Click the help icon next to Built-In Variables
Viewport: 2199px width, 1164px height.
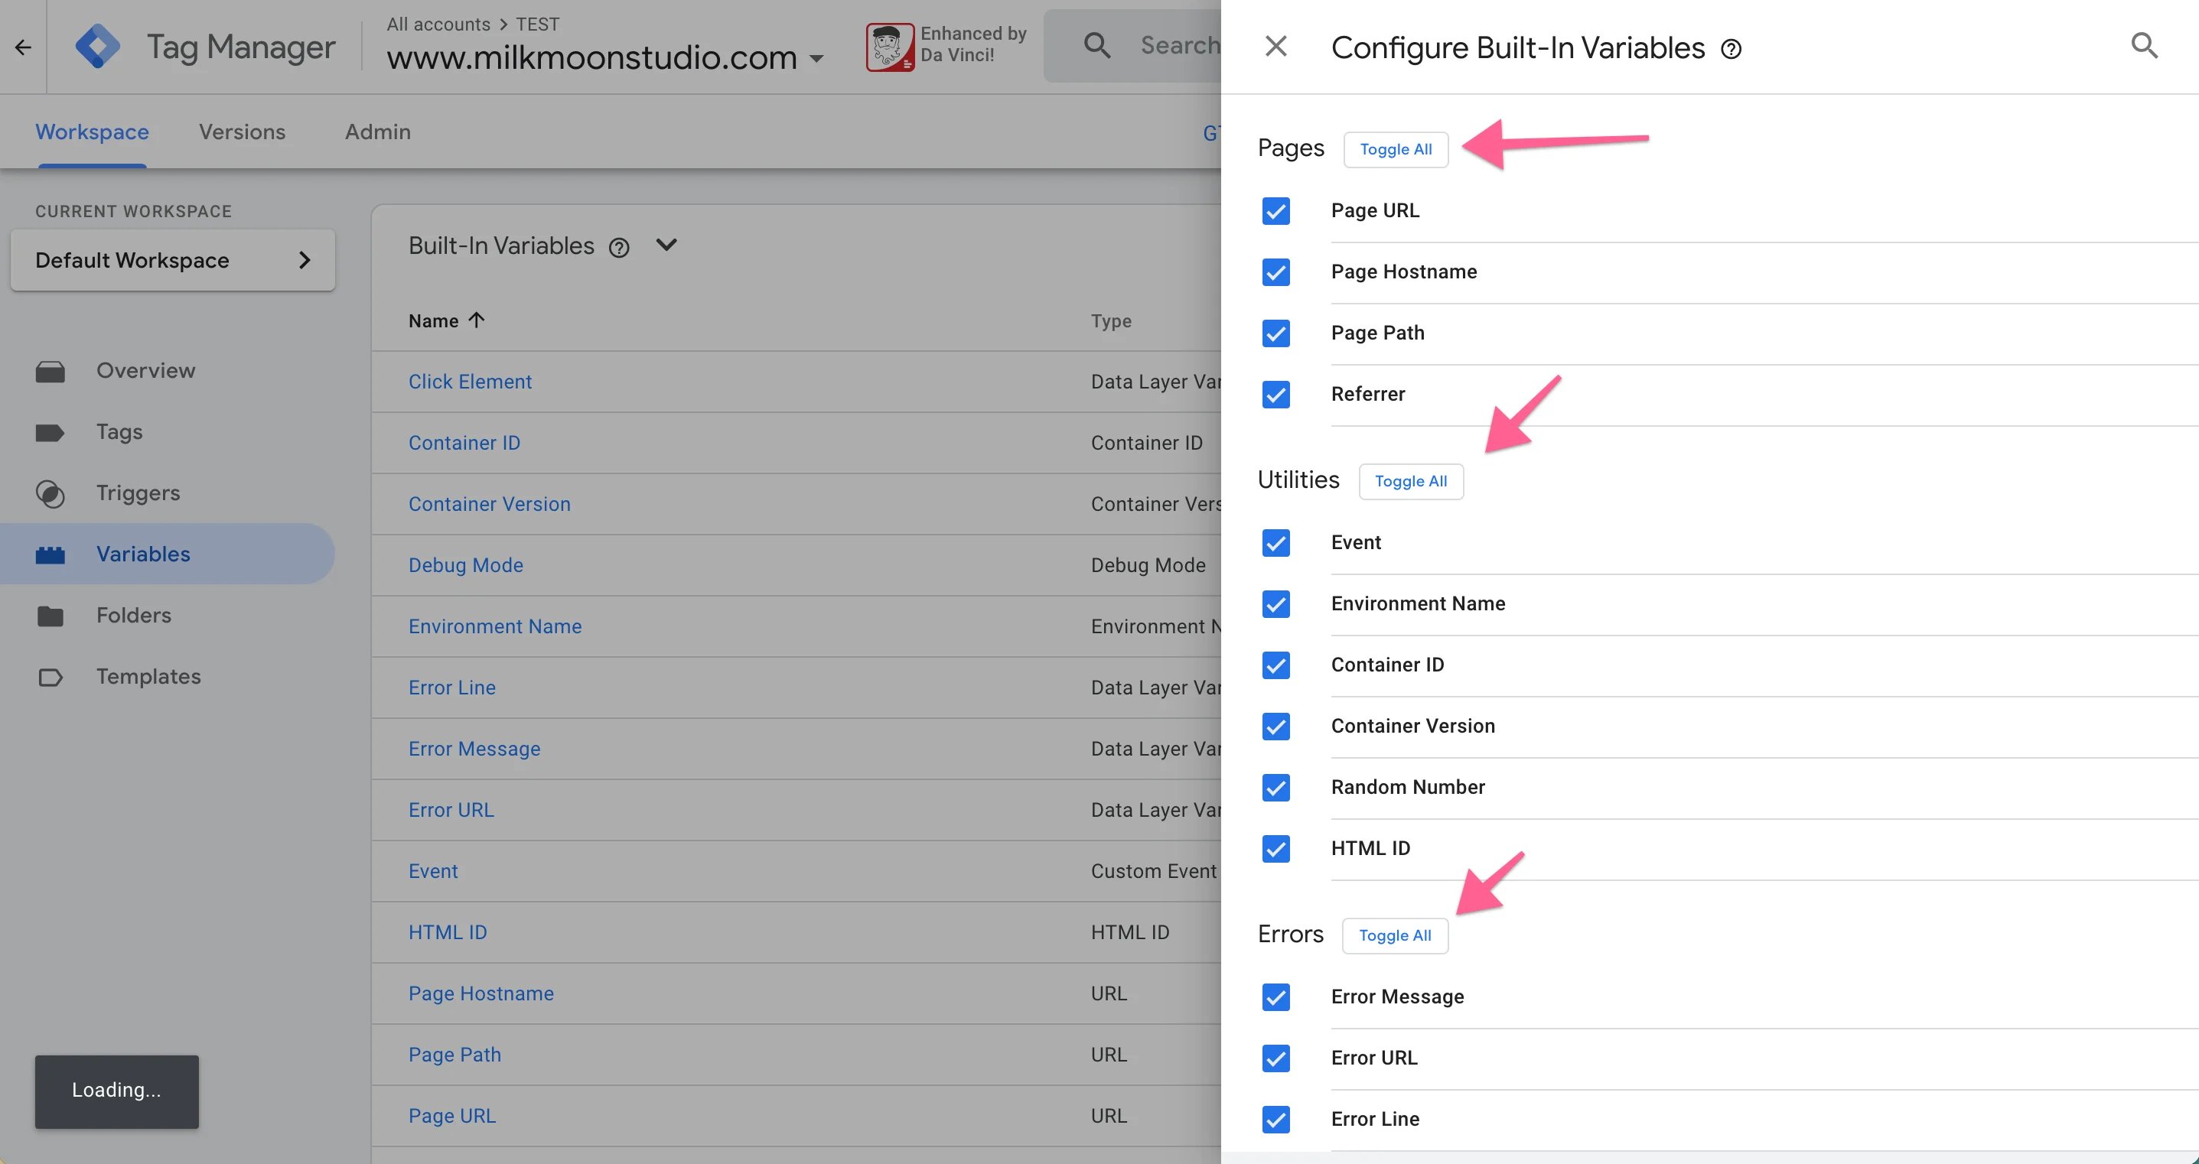[x=619, y=248]
